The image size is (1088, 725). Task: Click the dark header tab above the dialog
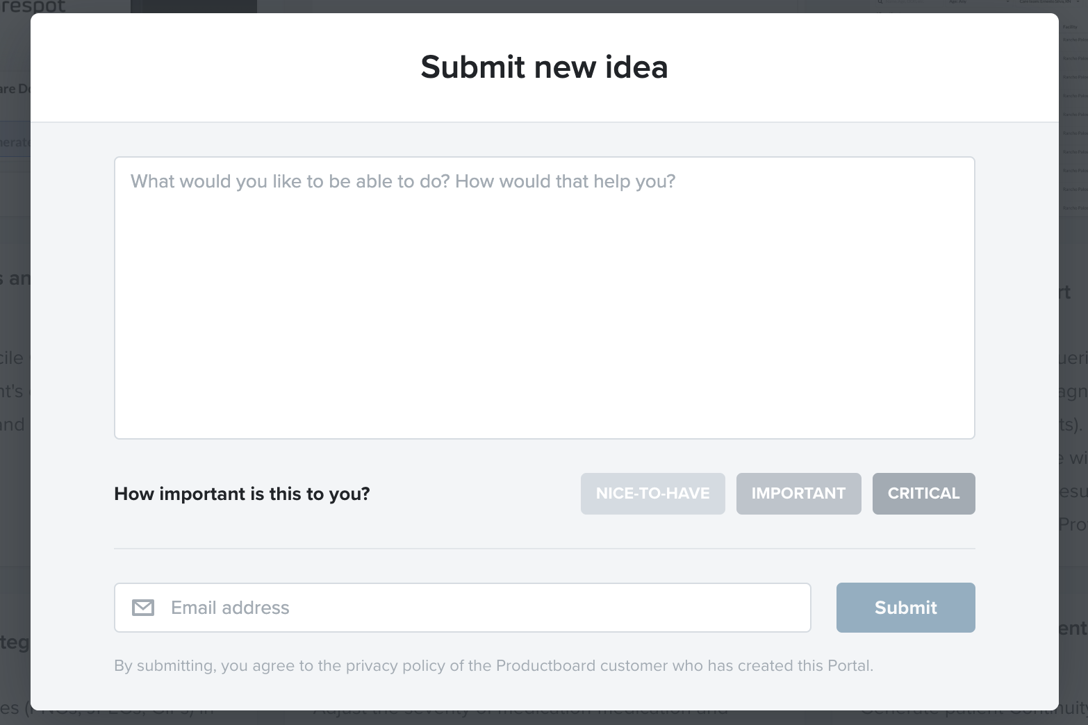(x=194, y=6)
